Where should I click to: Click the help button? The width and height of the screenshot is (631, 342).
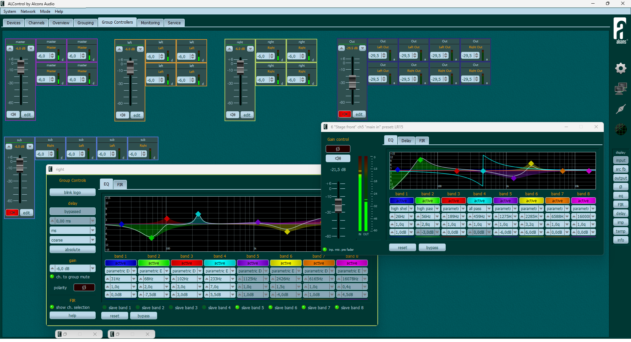73,315
